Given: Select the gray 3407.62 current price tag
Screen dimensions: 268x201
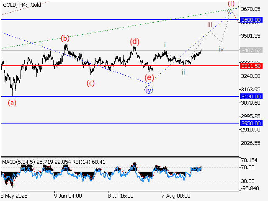Looking at the screenshot, I should [x=251, y=51].
